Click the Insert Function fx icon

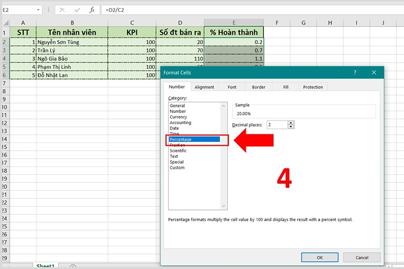92,10
